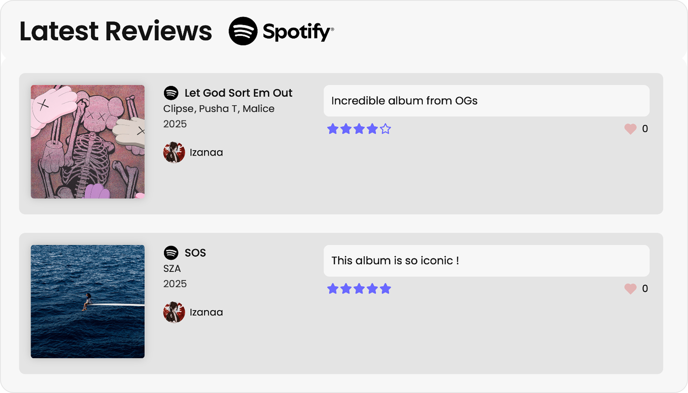Screen dimensions: 688x393
Task: Click the Latest Reviews heading
Action: click(x=116, y=31)
